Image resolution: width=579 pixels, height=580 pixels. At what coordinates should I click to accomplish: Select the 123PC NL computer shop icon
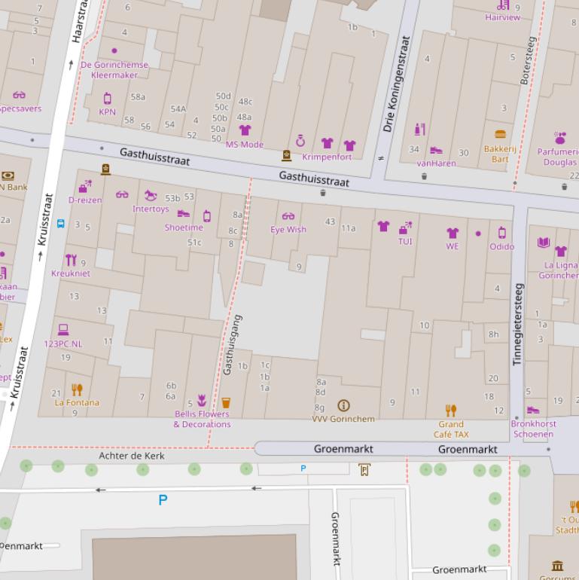63,330
